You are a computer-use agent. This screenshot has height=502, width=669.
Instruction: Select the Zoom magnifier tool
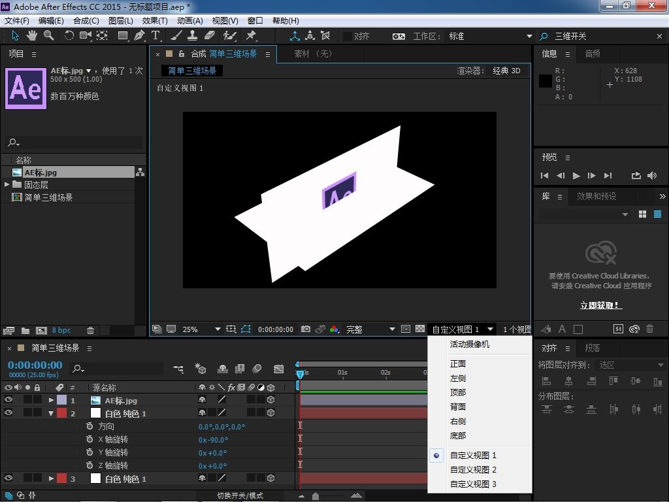[x=48, y=36]
